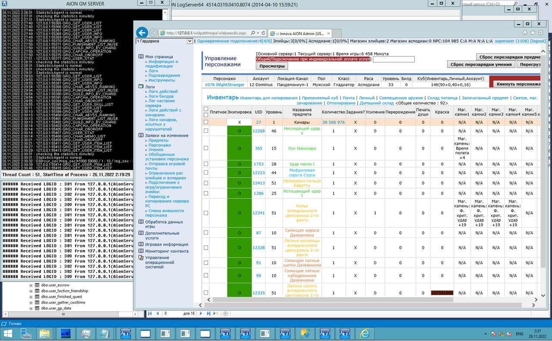The width and height of the screenshot is (552, 341).
Task: Switch to the Применяемый куб tab
Action: (321, 98)
